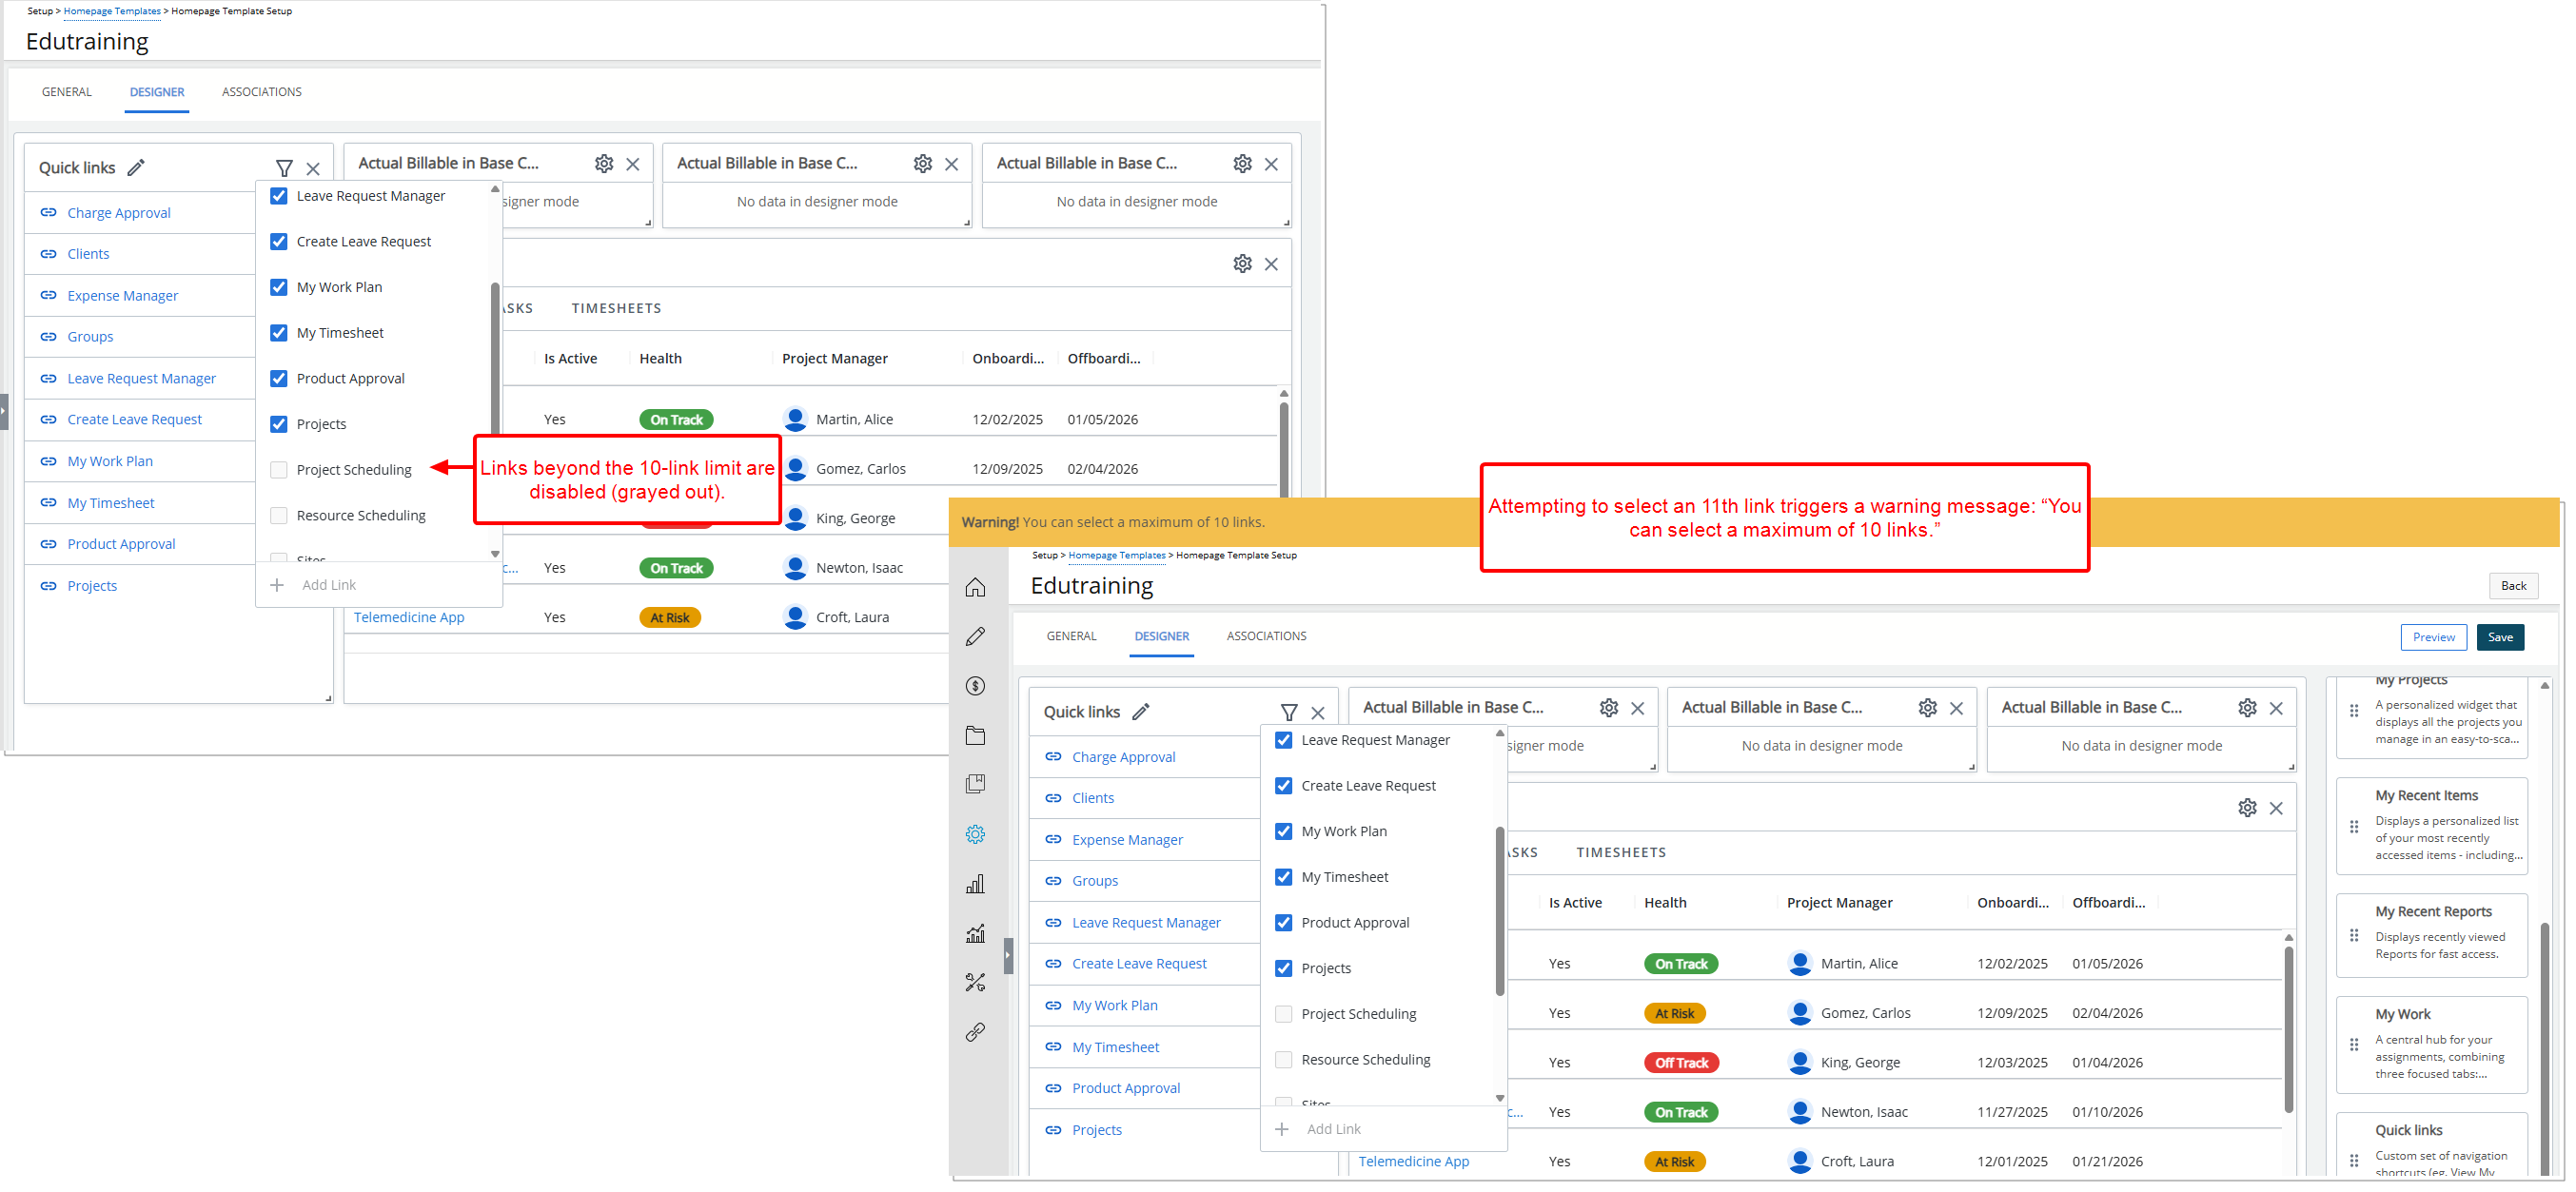Viewport: 2576px width, 1192px height.
Task: Uncheck the Leave Request Manager checkbox
Action: (x=1284, y=740)
